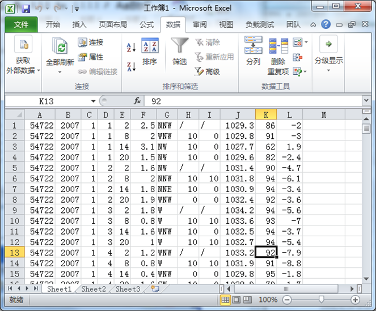Switch to Normal view in status bar
Viewport: 376px width, 311px height.
click(225, 300)
